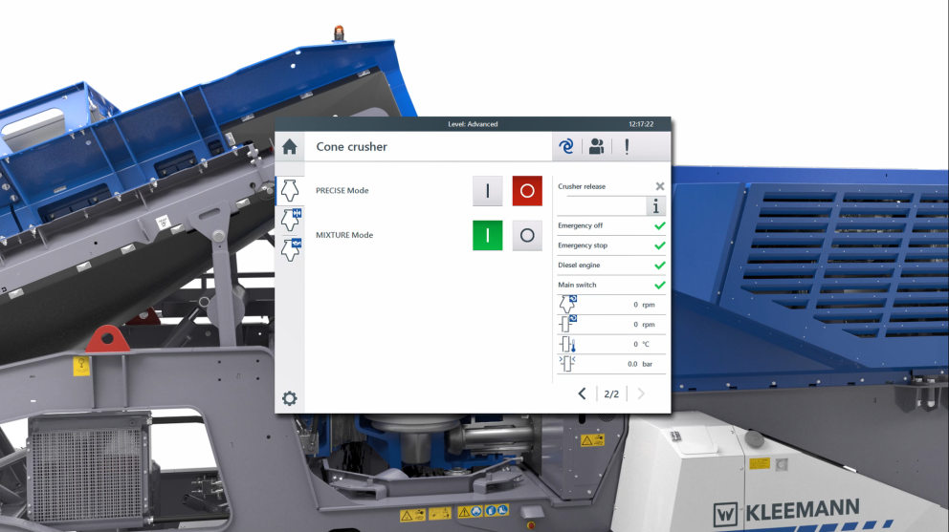
Task: Open the exclamation mark alerts icon
Action: click(627, 146)
